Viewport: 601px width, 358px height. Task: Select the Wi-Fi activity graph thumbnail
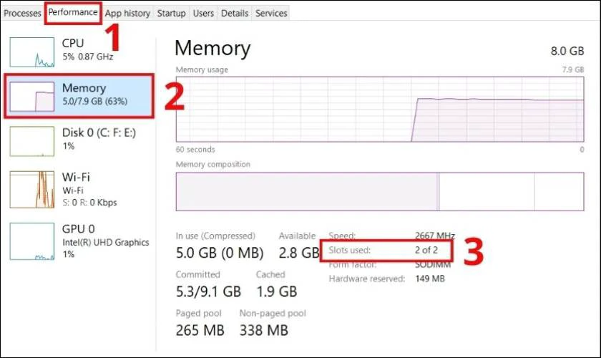pos(32,189)
